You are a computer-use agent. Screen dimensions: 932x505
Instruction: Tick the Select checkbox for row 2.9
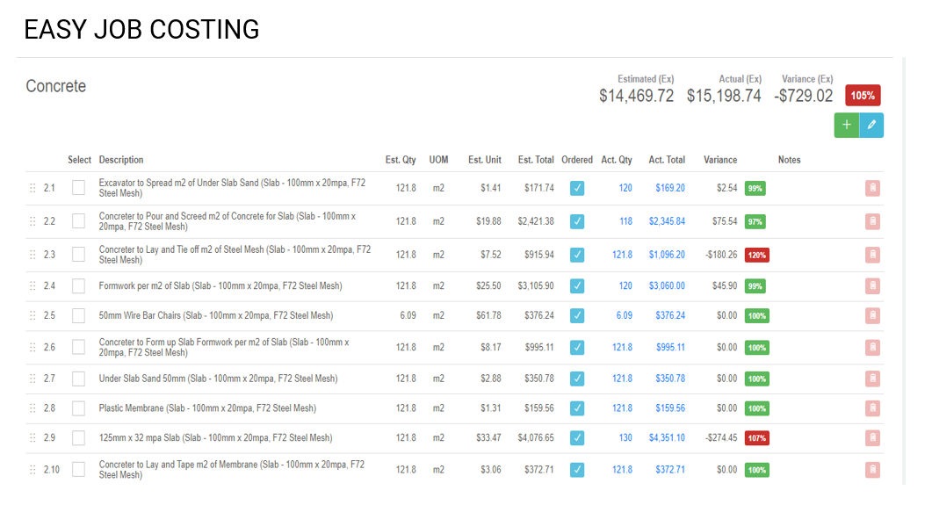click(x=78, y=438)
